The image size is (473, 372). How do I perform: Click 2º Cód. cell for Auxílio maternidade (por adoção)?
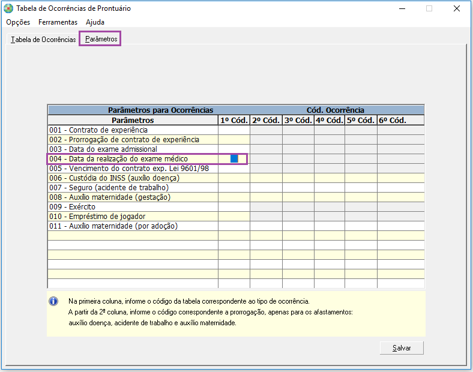(x=266, y=226)
